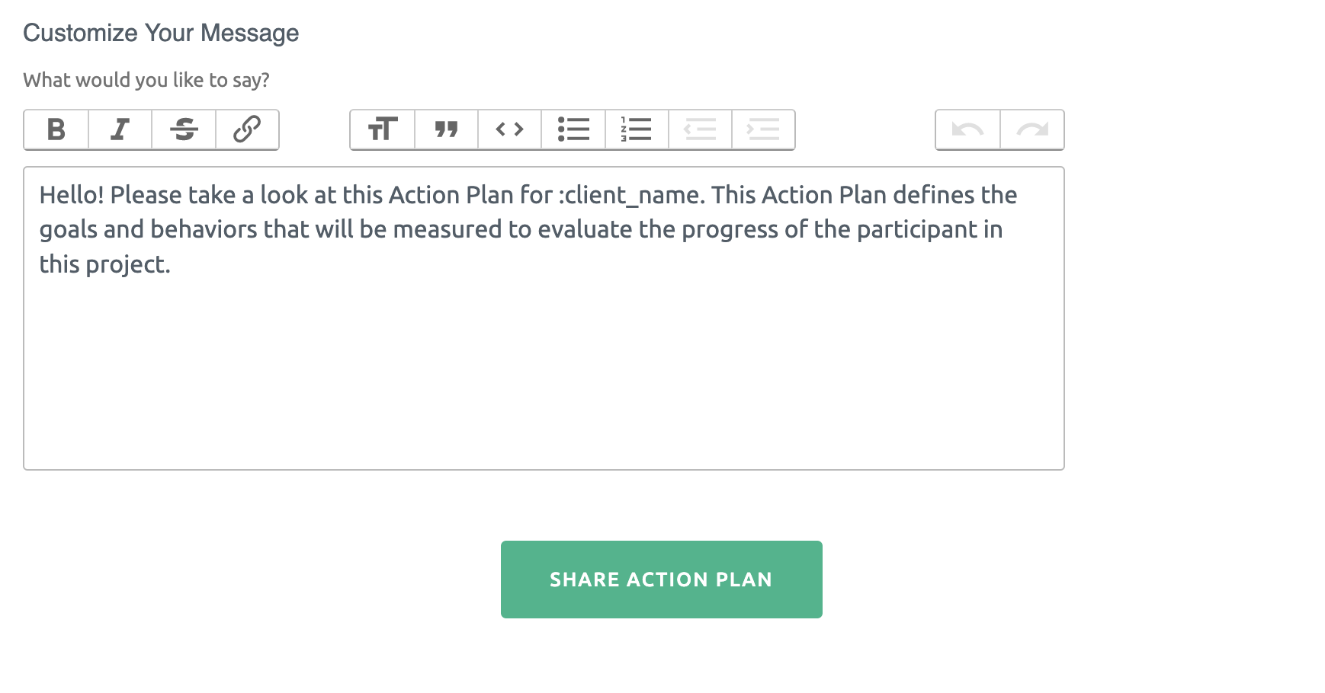Screen dimensions: 1325x693
Task: Format selection as a block quote
Action: click(447, 129)
